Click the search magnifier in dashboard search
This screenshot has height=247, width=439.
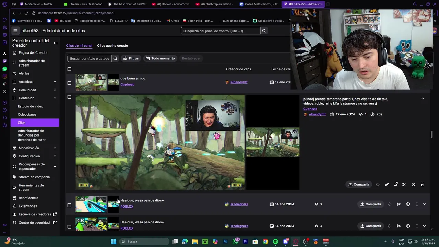click(264, 31)
